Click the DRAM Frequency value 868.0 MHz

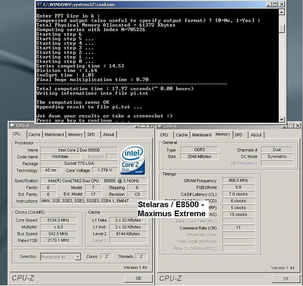click(238, 180)
